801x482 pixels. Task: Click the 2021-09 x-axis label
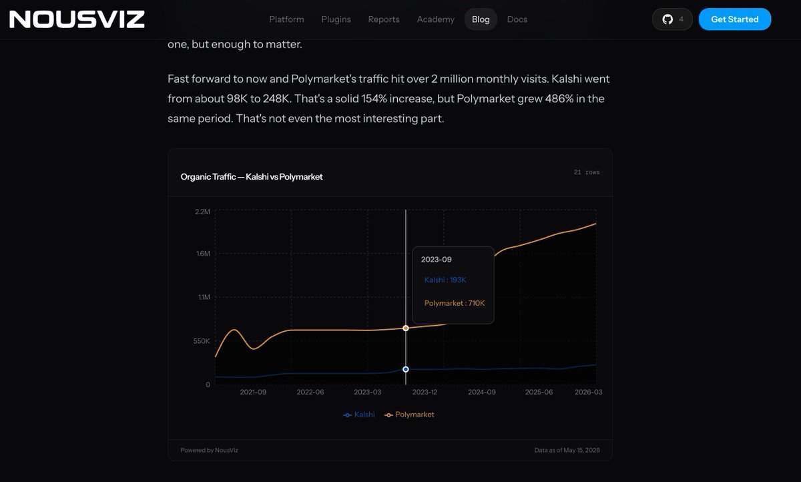(253, 392)
